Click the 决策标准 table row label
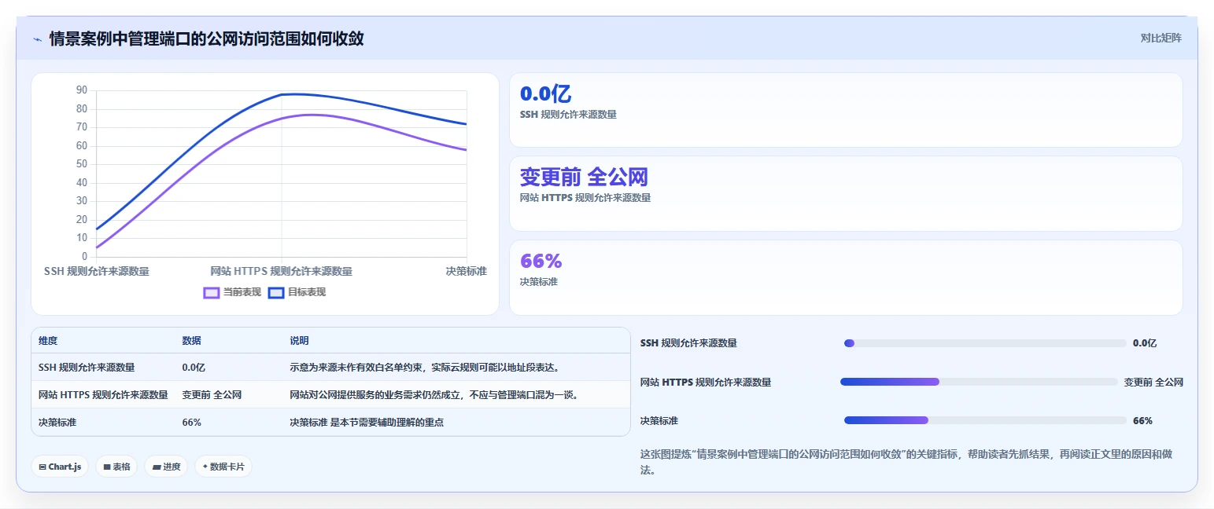This screenshot has width=1214, height=509. (57, 423)
